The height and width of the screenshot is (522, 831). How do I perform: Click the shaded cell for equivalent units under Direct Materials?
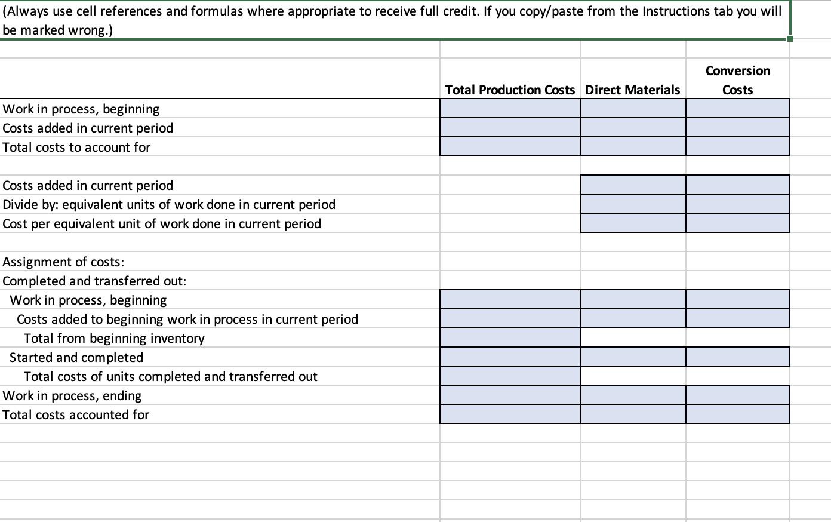tap(632, 204)
